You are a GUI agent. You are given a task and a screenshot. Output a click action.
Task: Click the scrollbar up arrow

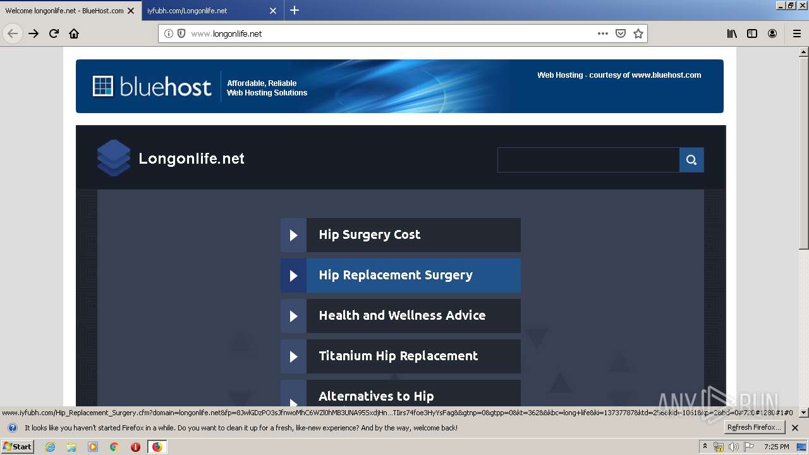(x=804, y=51)
